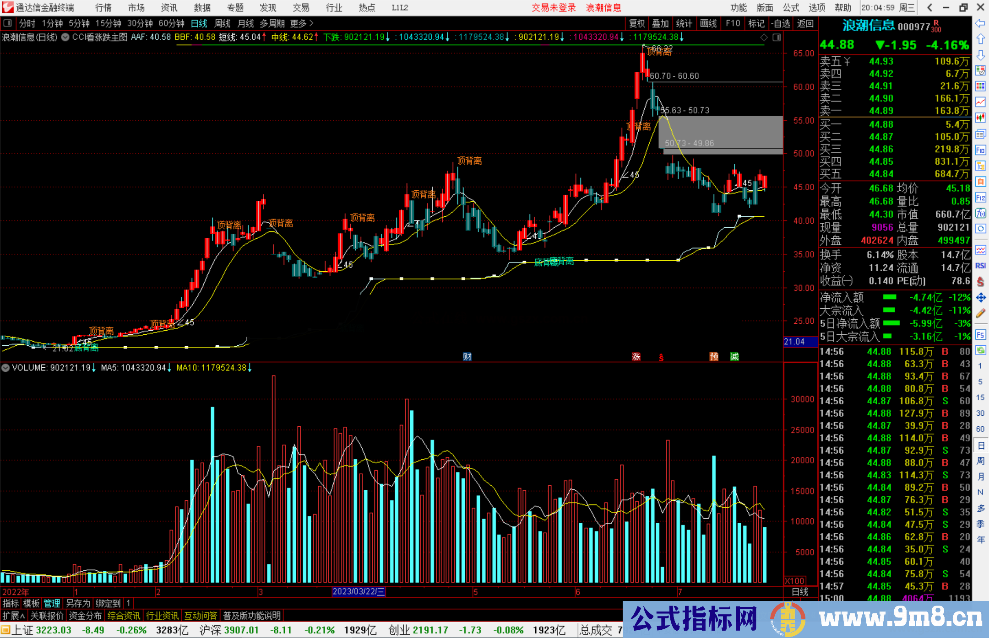Click the green refresh icon in the sidebar
This screenshot has height=638, width=989.
click(980, 350)
